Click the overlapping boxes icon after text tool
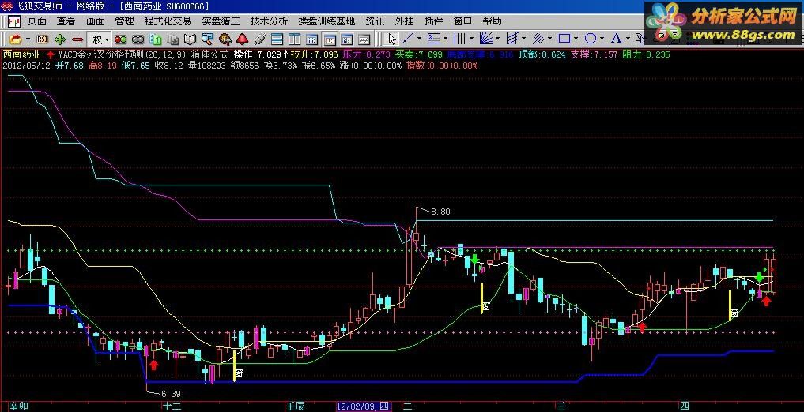Image resolution: width=804 pixels, height=412 pixels. (640, 39)
